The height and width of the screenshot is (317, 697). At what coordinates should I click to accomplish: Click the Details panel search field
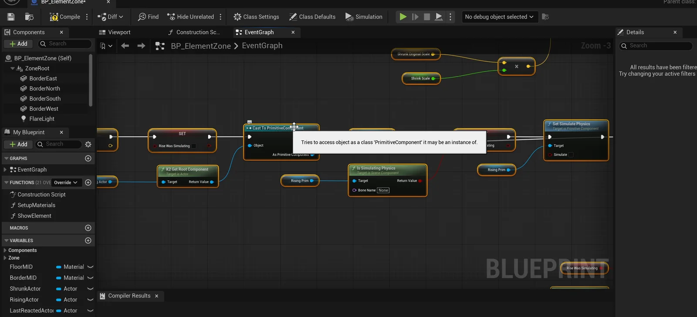coord(656,46)
